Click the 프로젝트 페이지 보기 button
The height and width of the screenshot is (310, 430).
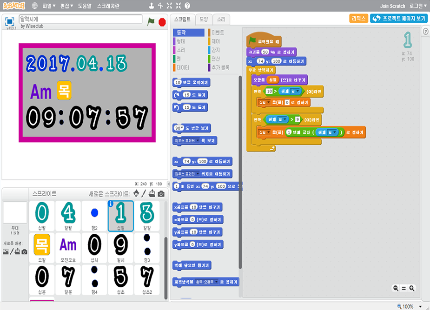coord(399,19)
